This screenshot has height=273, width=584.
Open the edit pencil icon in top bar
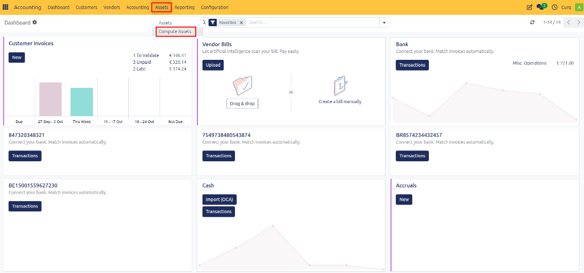point(529,7)
